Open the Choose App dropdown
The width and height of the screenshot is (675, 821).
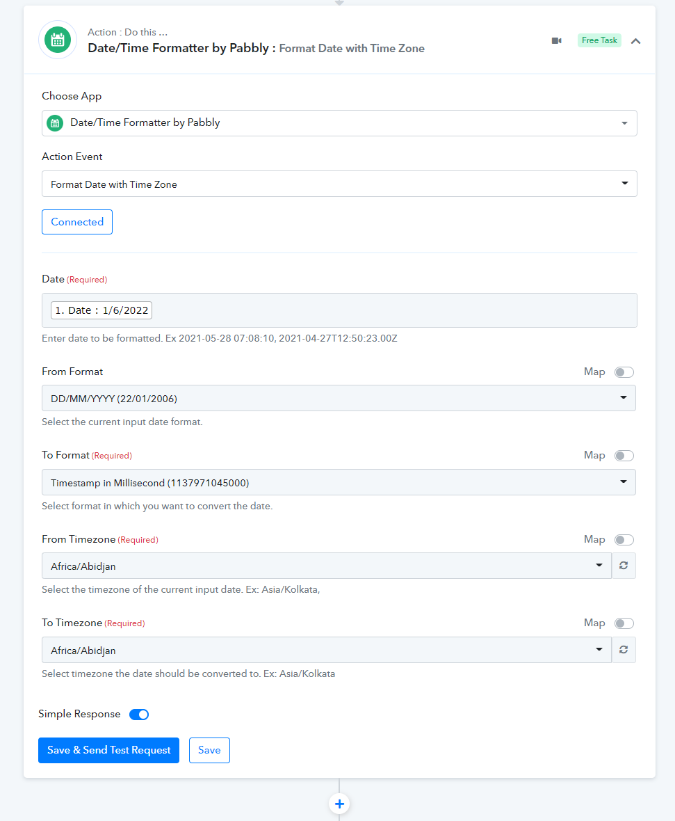339,123
